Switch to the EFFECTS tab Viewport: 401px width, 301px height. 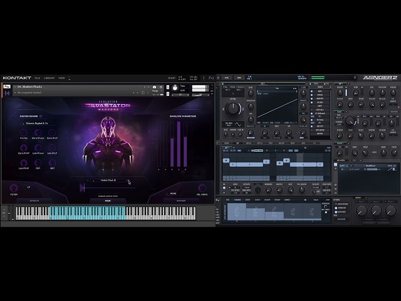pos(34,201)
